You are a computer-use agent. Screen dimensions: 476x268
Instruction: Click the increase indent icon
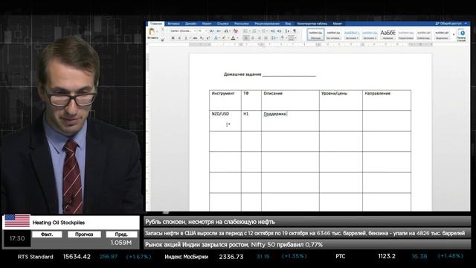(x=279, y=31)
